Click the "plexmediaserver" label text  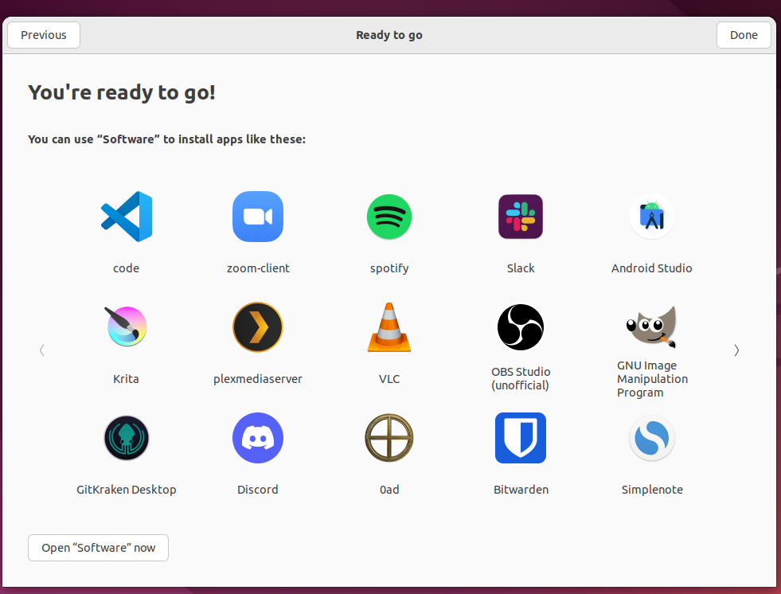258,379
